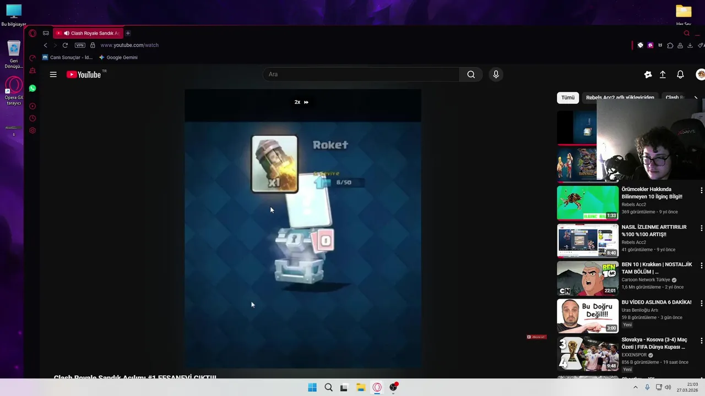Screen dimensions: 705x396
Task: Open Slovakya - Kosova match summary thumbnail
Action: click(588, 354)
